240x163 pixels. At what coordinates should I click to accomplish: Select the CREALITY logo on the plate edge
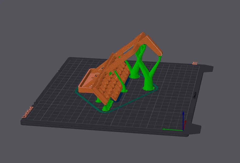coord(195,95)
